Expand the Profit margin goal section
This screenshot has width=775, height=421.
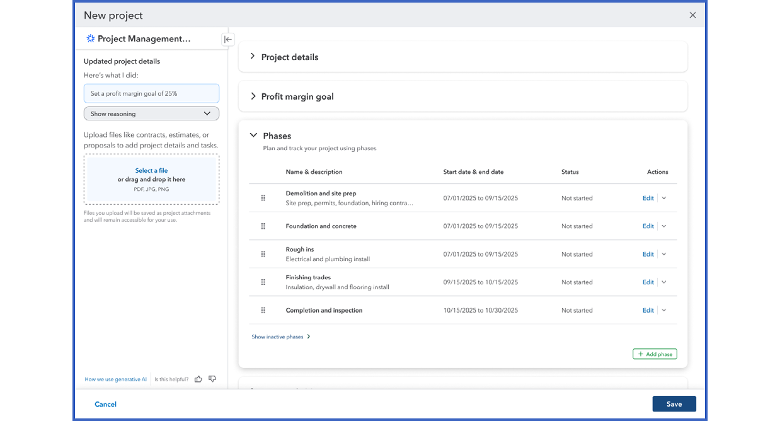pyautogui.click(x=253, y=96)
